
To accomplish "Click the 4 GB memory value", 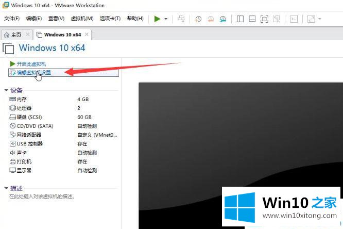I will tap(83, 99).
